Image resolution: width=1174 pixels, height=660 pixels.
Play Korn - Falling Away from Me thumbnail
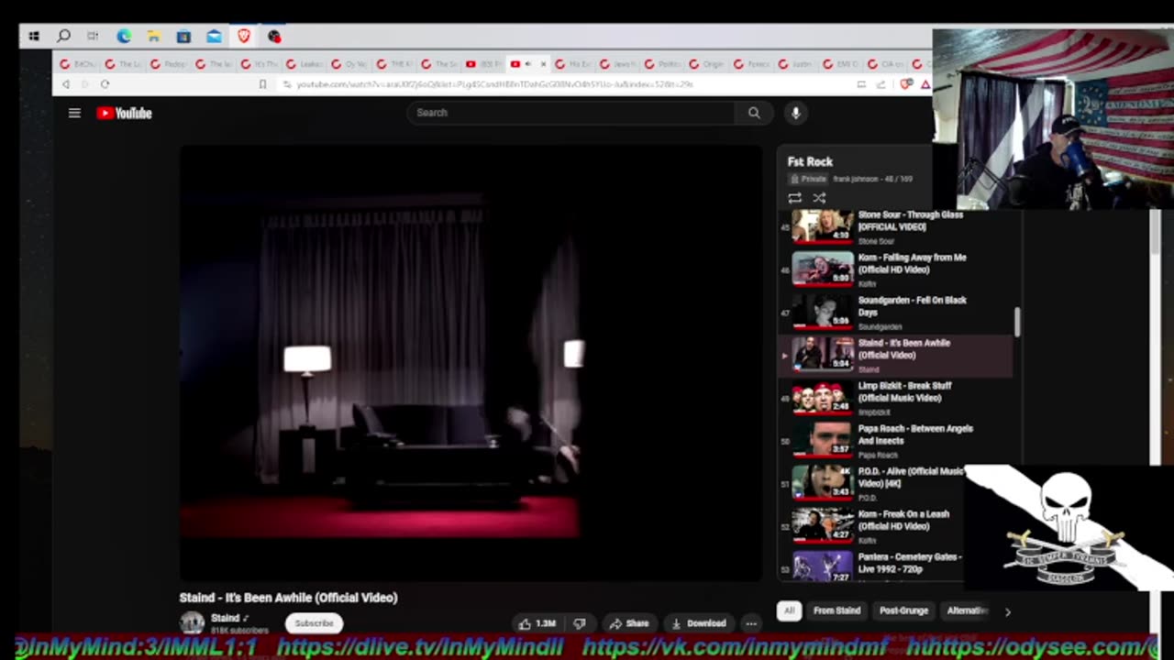coord(822,269)
